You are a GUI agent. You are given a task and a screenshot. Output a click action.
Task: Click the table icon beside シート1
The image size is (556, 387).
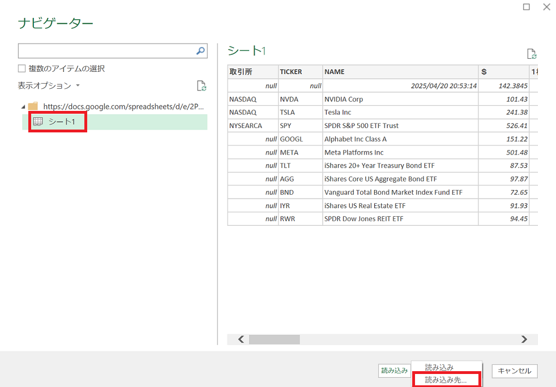coord(38,122)
